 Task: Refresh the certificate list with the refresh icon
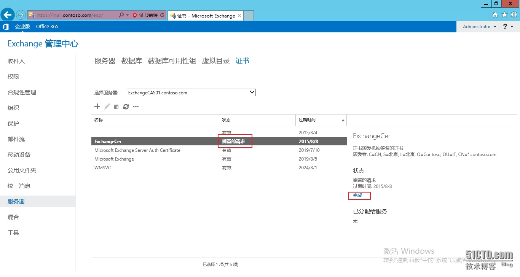(126, 107)
